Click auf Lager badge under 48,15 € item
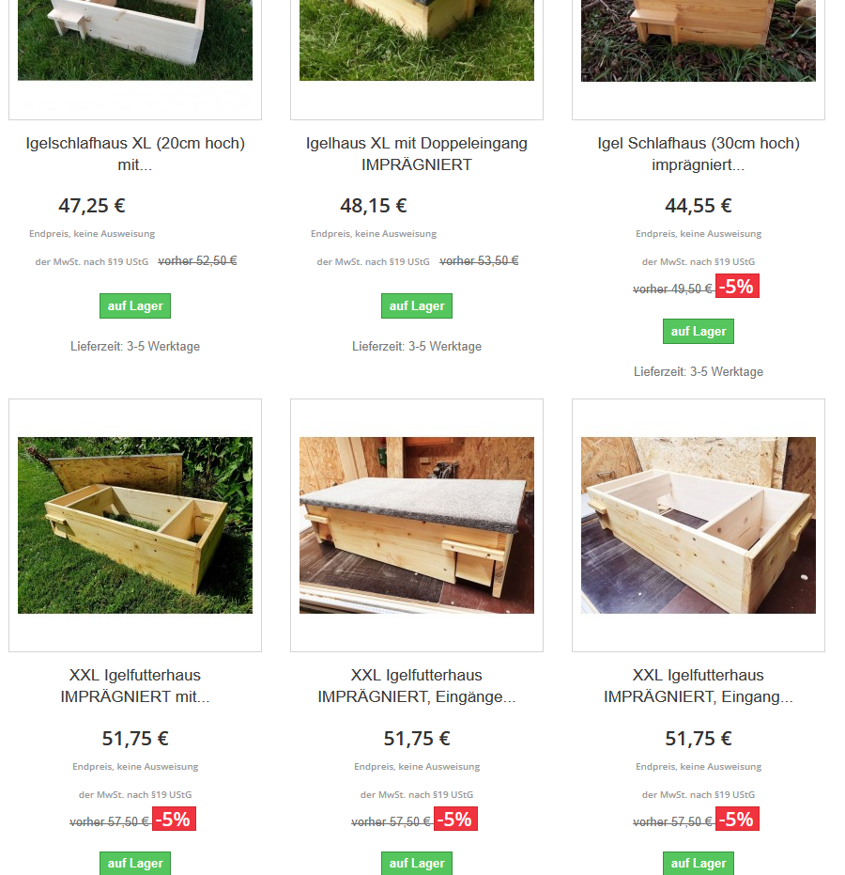 [416, 305]
